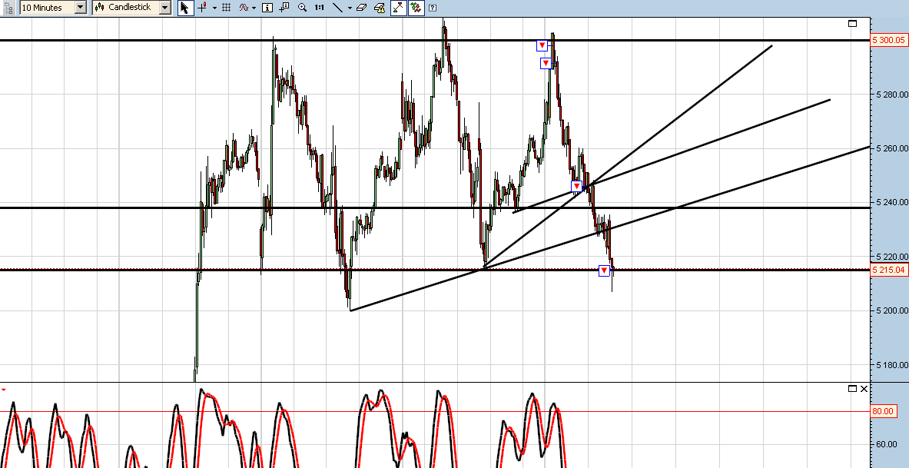
Task: Click the 60.00 oscillator axis value
Action: coord(886,444)
